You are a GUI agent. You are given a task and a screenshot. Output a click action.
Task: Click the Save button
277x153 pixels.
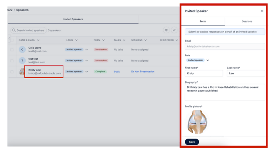point(192,142)
